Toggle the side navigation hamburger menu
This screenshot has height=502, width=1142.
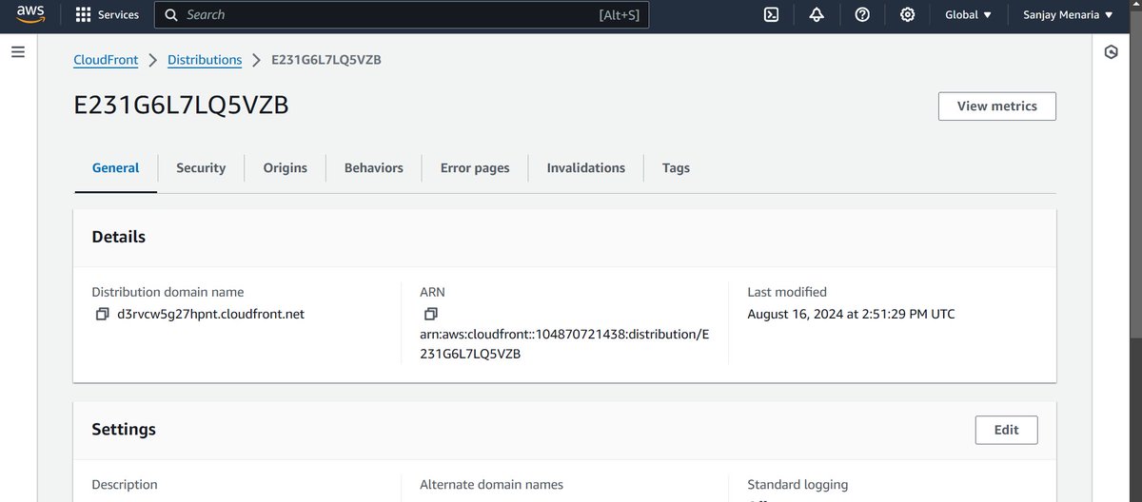pos(17,52)
